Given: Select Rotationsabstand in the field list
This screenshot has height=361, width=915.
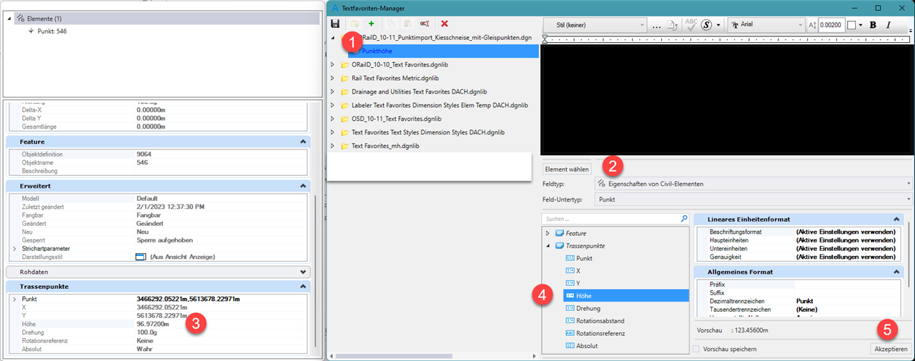Looking at the screenshot, I should tap(602, 321).
